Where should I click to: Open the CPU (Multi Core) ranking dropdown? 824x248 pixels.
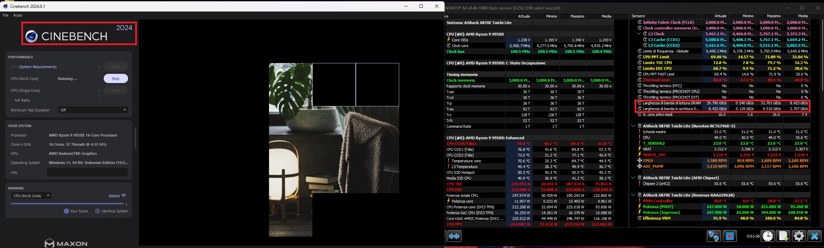point(31,195)
